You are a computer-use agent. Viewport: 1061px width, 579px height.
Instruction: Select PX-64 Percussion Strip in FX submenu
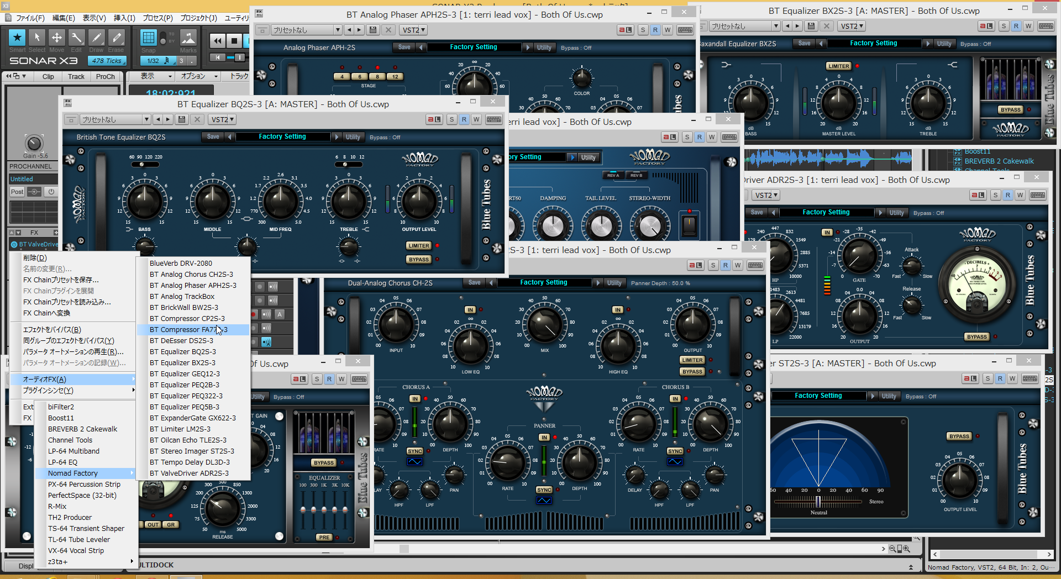coord(84,485)
